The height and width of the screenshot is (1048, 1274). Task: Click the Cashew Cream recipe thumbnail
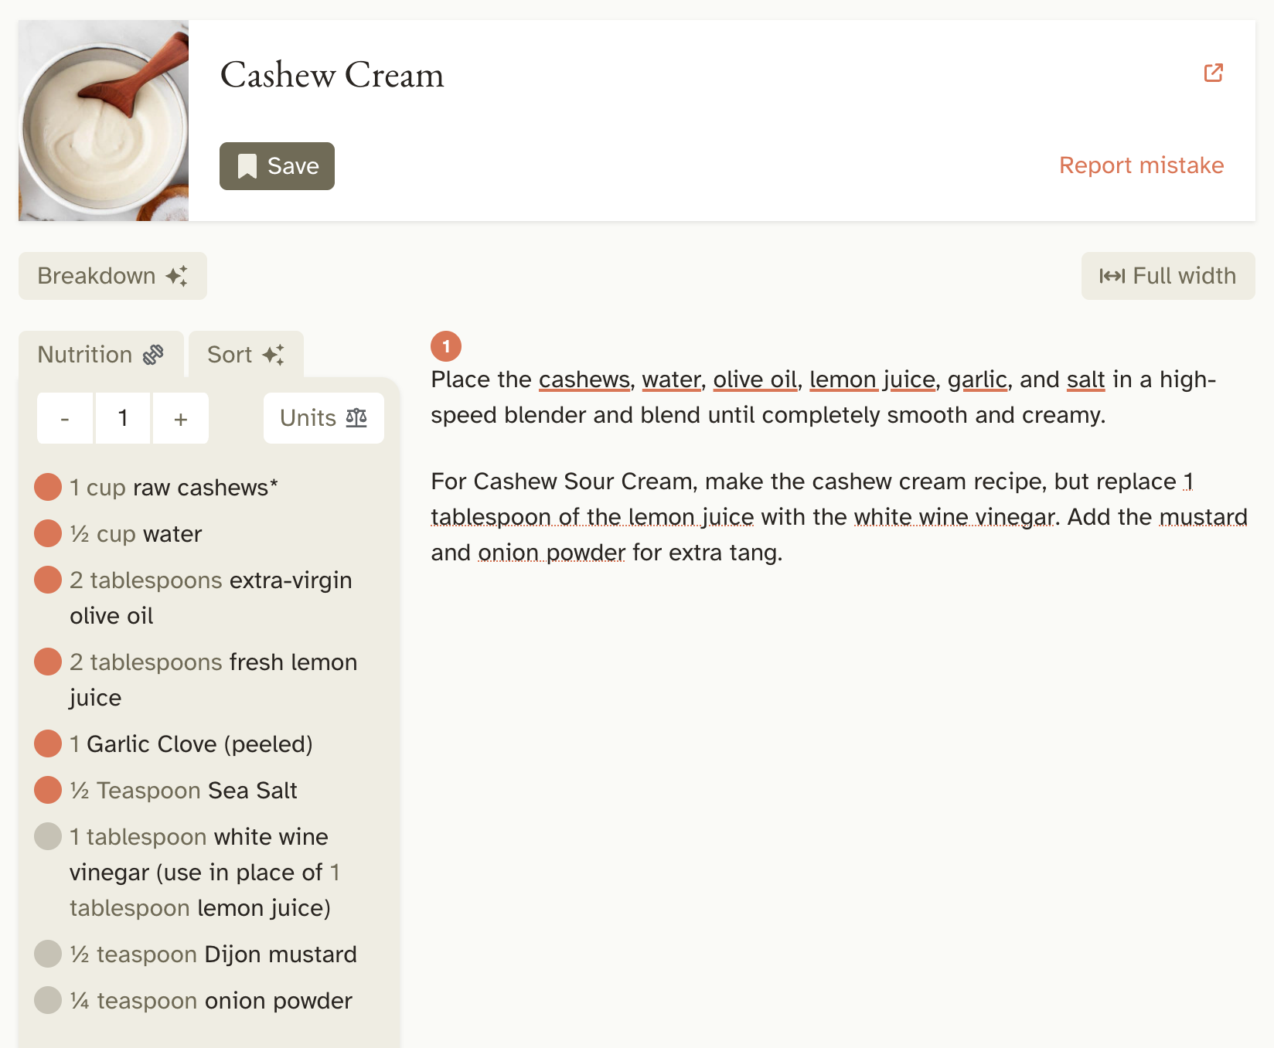(x=104, y=121)
